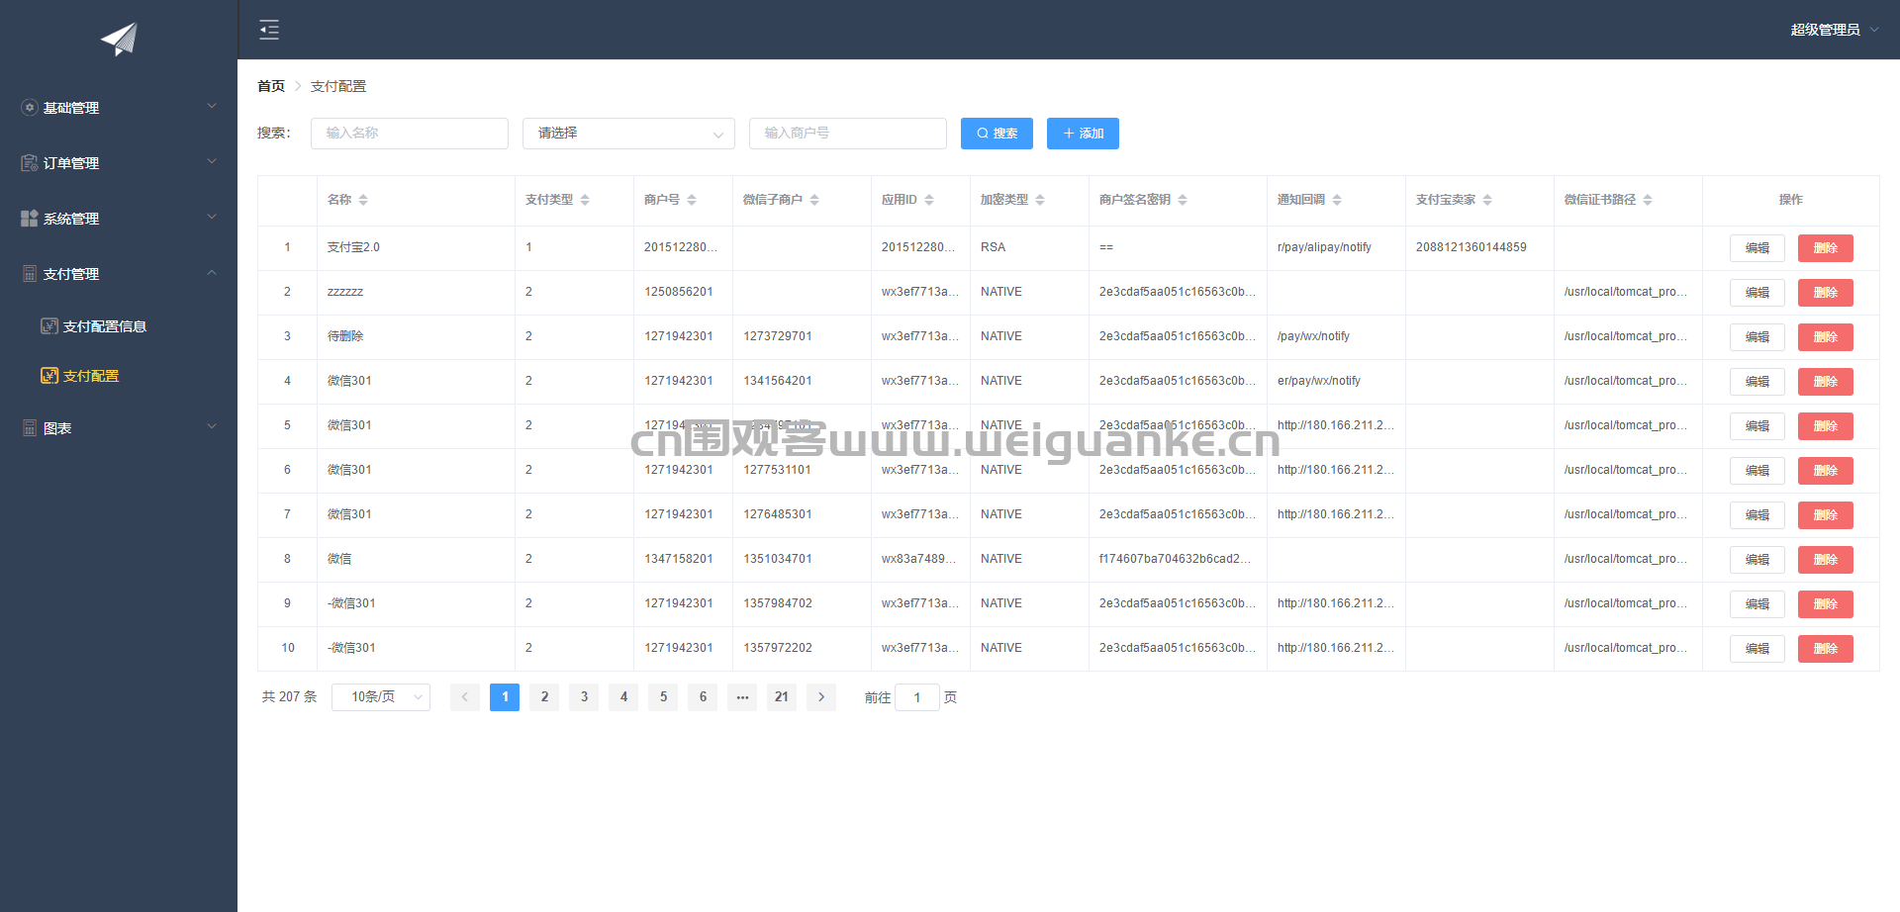The height and width of the screenshot is (912, 1900).
Task: Expand the 图表 menu chevron
Action: 212,427
